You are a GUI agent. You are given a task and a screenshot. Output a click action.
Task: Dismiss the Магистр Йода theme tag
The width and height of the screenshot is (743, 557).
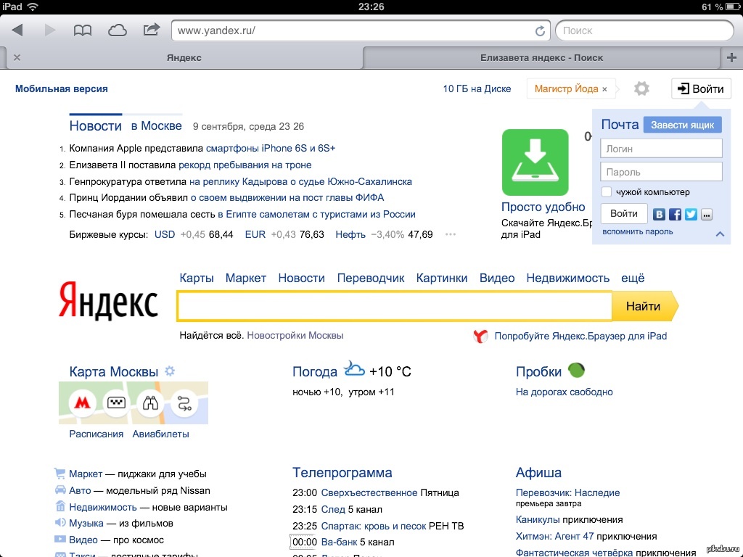(604, 89)
